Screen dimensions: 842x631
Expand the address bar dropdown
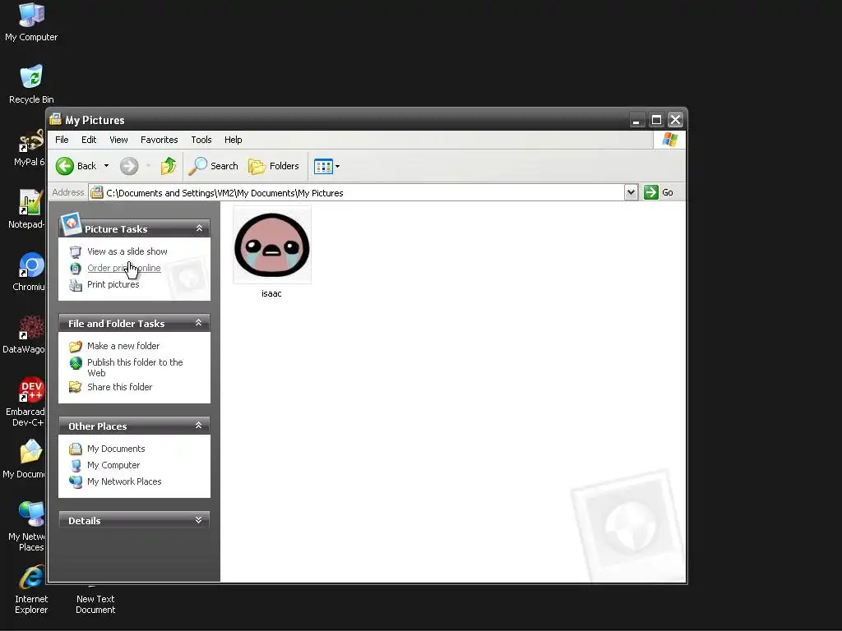[631, 192]
